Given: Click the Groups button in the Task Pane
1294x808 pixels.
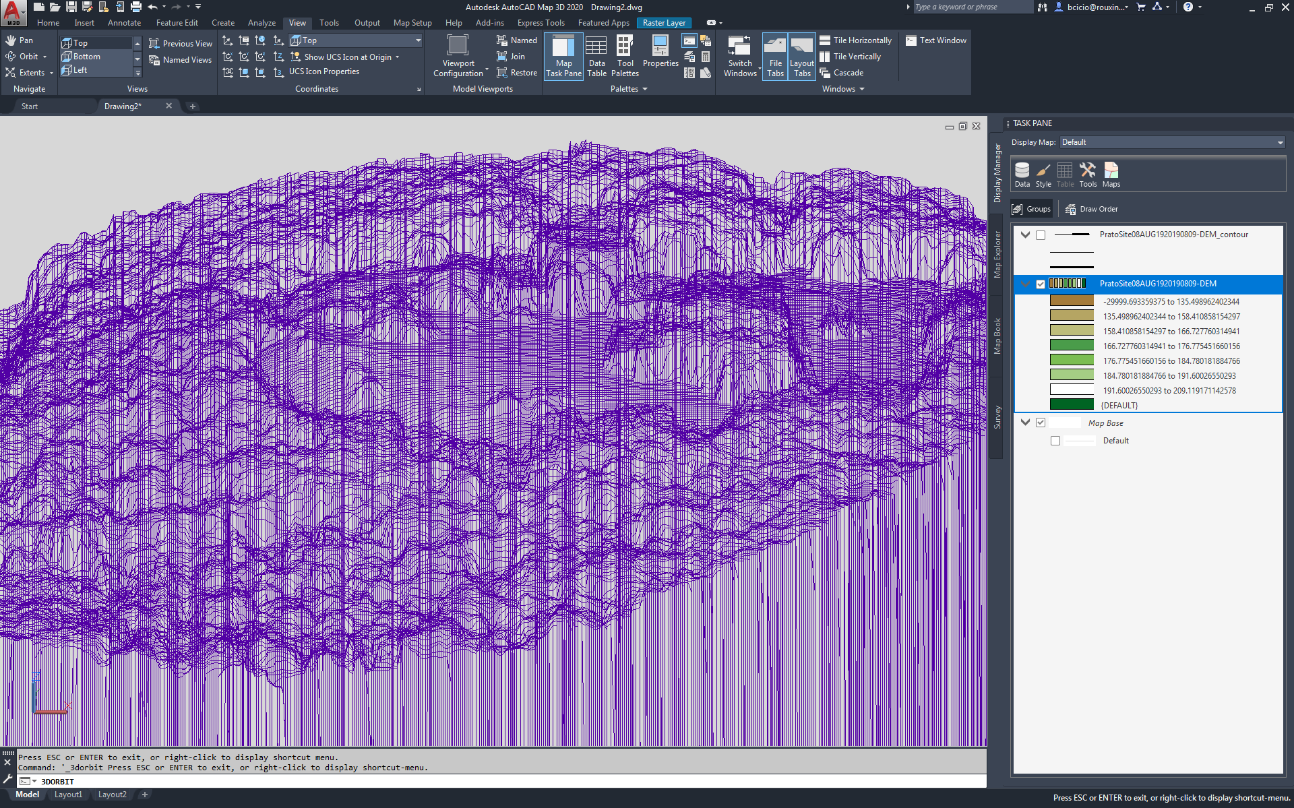Looking at the screenshot, I should (x=1031, y=209).
